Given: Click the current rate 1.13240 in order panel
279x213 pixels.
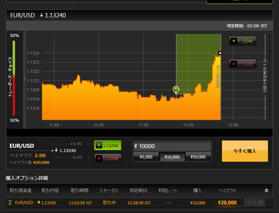Looking at the screenshot, I should click(66, 150).
